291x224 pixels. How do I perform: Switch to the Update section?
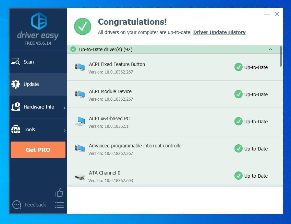click(38, 84)
